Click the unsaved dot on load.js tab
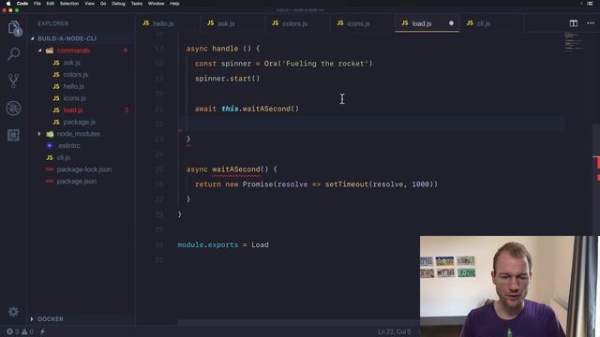600x337 pixels. click(x=451, y=23)
